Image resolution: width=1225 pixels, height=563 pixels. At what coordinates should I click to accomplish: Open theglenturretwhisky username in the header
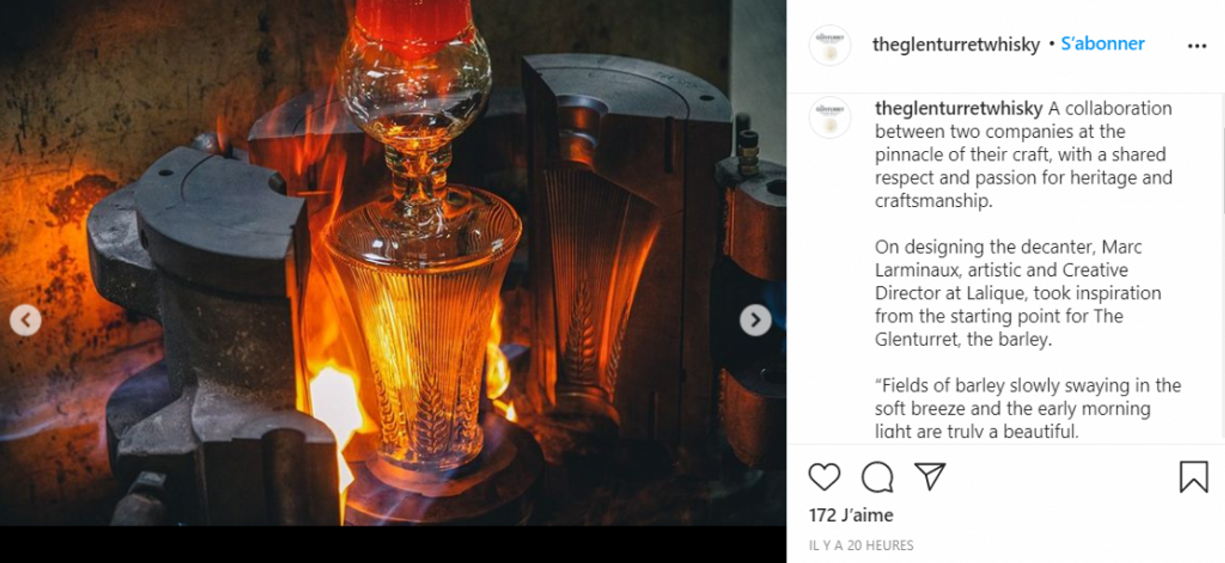[x=956, y=44]
